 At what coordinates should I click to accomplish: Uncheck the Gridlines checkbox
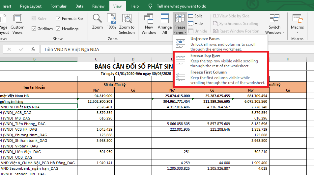point(34,29)
